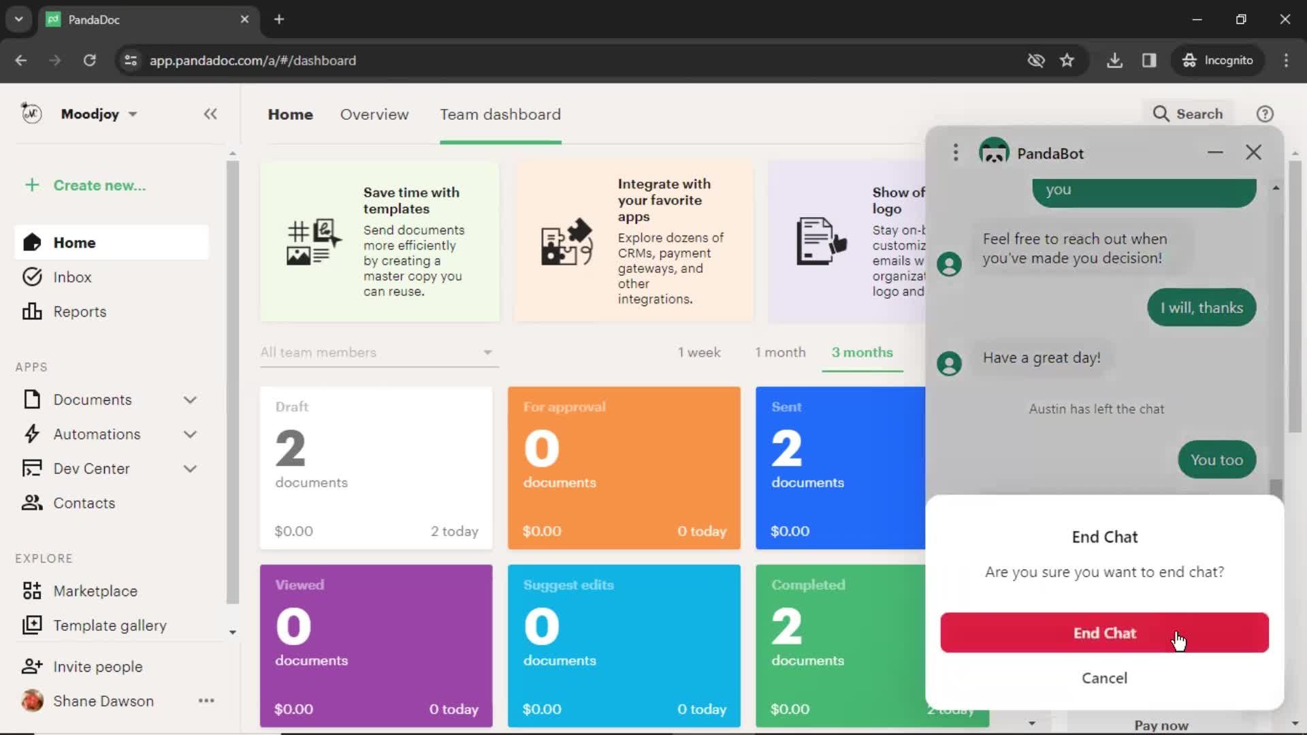Toggle the browser side panel
Screen dimensions: 1307x735
click(1149, 61)
